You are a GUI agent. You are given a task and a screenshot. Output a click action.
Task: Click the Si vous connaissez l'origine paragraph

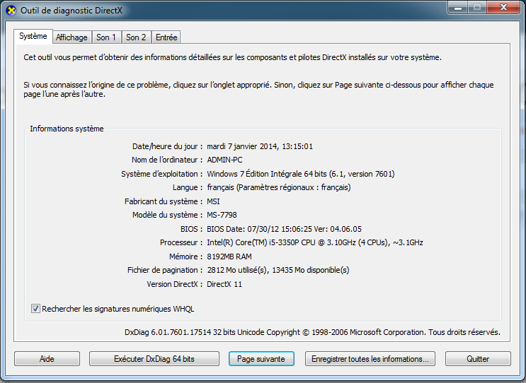coord(258,89)
